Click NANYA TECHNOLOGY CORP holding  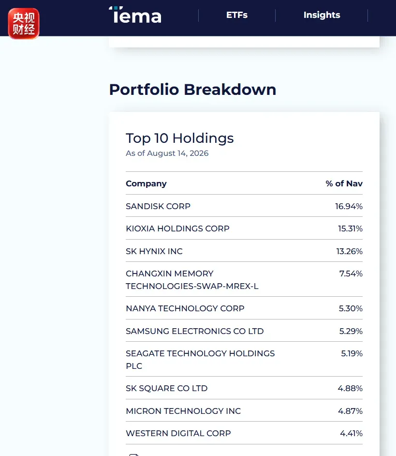(185, 308)
